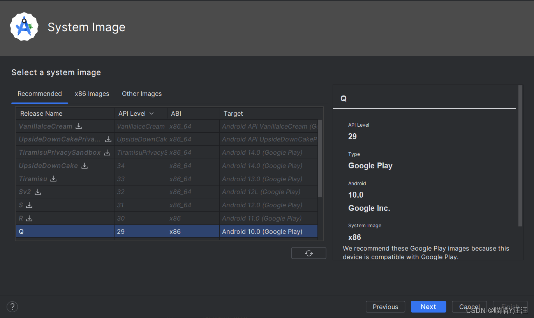The image size is (534, 318).
Task: Click the refresh system images button
Action: click(x=308, y=253)
